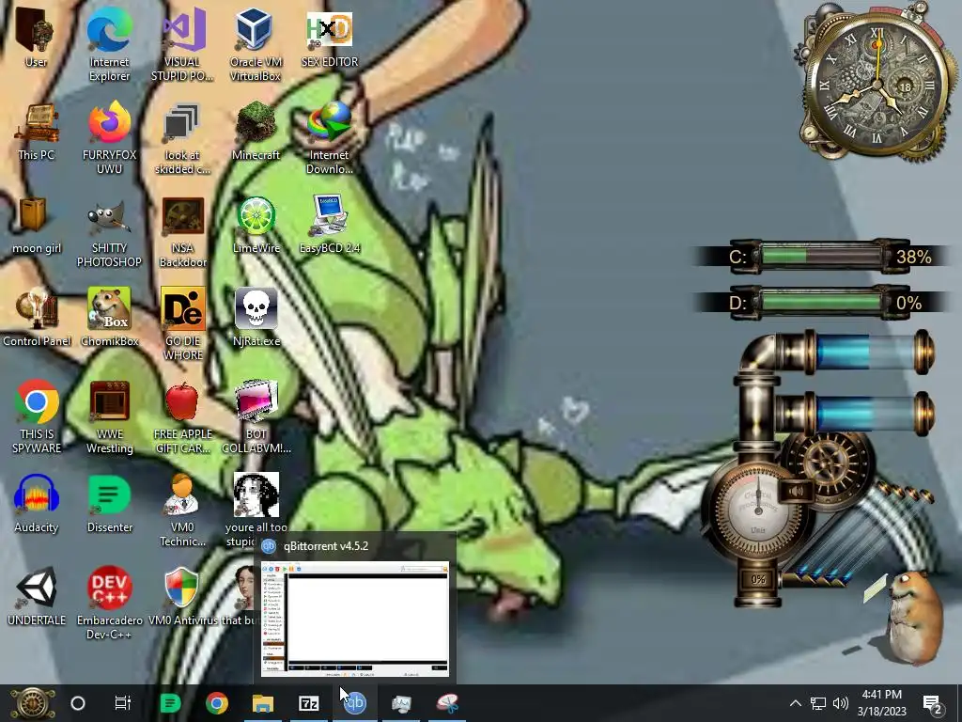
Task: Click the gadget speaker volume button
Action: [797, 491]
